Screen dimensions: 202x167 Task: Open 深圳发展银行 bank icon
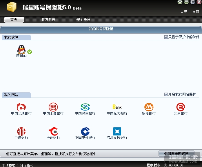point(117,131)
